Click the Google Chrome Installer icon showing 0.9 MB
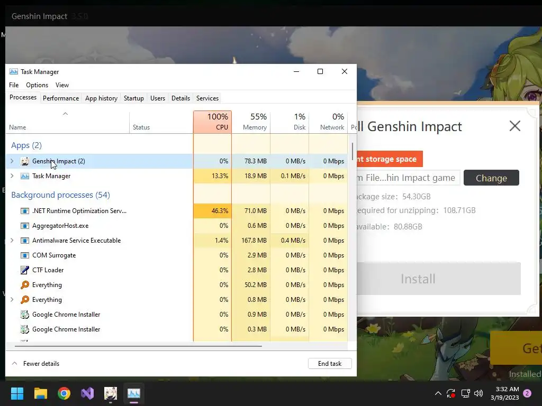542x406 pixels. (x=24, y=315)
